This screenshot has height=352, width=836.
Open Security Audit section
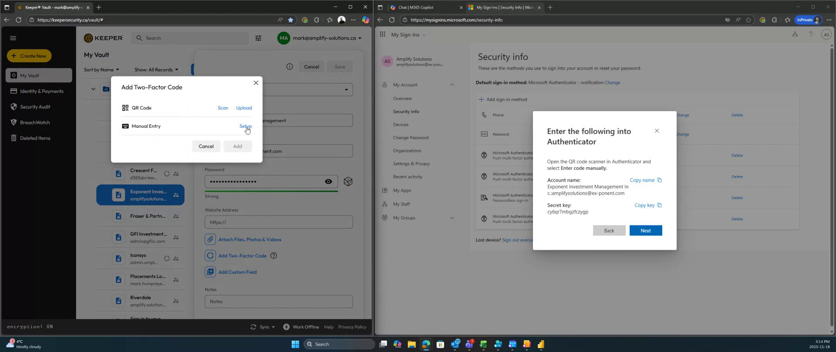tap(39, 107)
